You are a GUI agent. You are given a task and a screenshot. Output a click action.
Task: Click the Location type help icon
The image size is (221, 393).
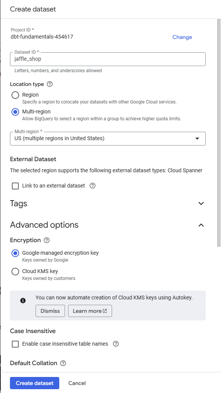[50, 84]
